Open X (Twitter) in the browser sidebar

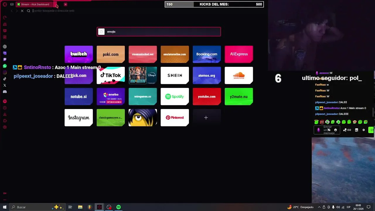(x=5, y=85)
